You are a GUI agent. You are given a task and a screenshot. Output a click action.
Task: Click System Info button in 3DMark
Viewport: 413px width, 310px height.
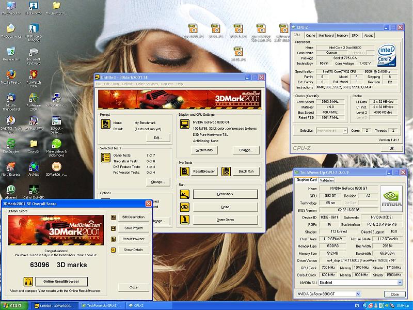coord(204,150)
